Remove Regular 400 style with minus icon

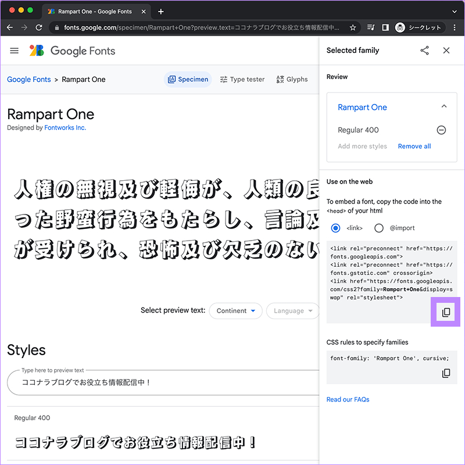click(441, 130)
